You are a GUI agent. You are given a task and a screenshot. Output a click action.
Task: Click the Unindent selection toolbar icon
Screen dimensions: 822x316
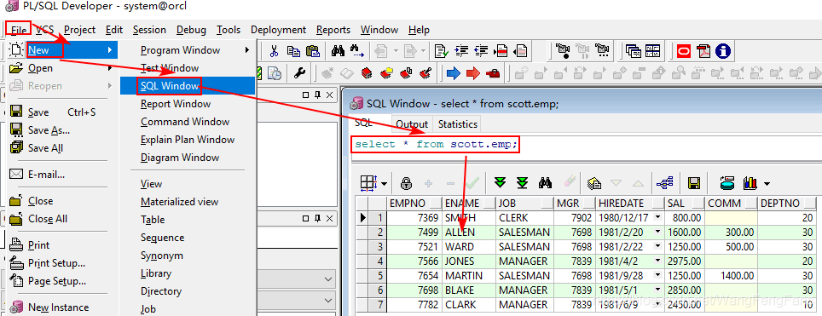[x=481, y=50]
